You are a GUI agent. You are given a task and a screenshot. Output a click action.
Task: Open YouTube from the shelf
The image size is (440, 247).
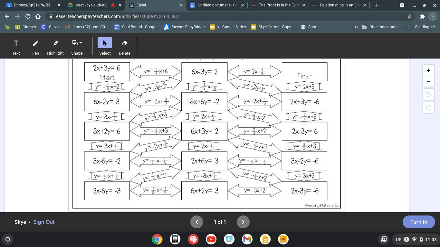[x=211, y=239]
